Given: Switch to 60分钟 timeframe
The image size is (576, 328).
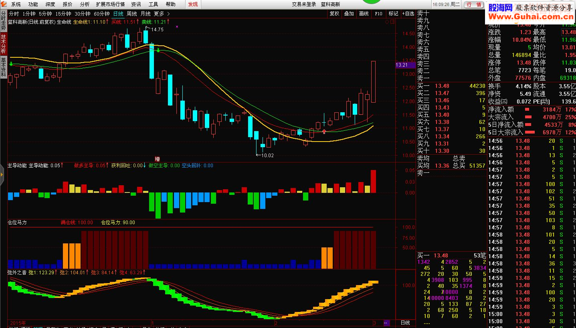Looking at the screenshot, I should 101,14.
